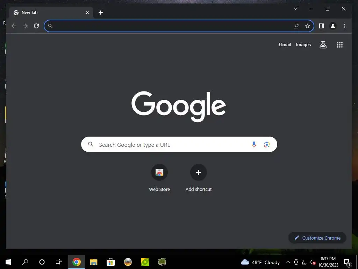This screenshot has width=358, height=269.
Task: Show hidden system tray icons
Action: [288, 262]
